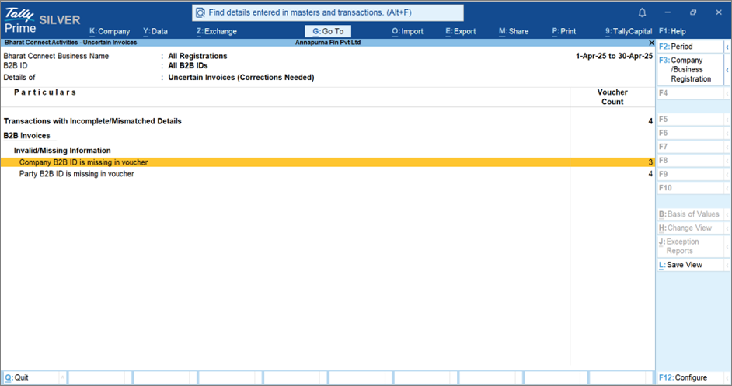The width and height of the screenshot is (732, 386).
Task: Click the 'Voucher Count' column header
Action: [x=612, y=97]
